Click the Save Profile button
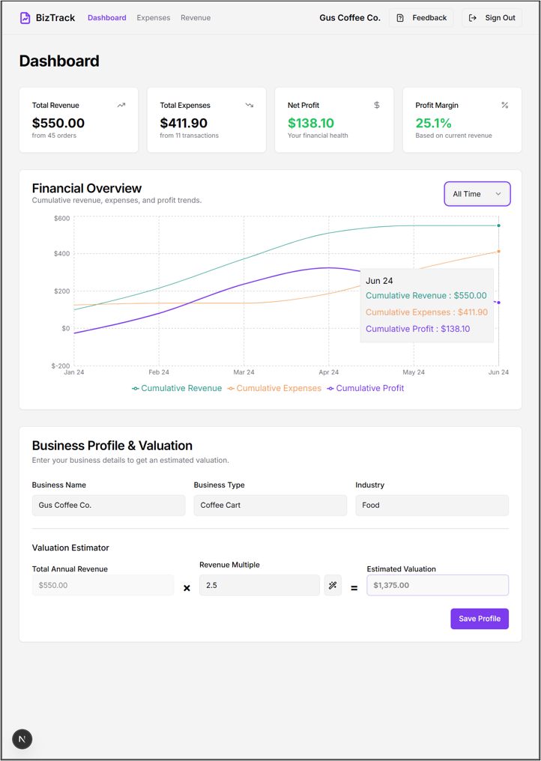This screenshot has height=761, width=541. (x=480, y=619)
